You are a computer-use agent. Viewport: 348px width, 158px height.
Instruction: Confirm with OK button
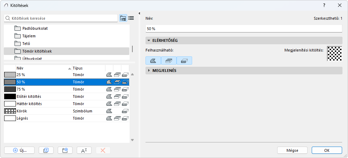[327, 150]
